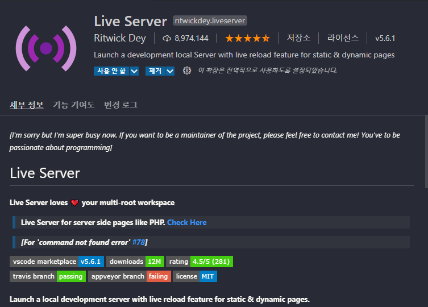Viewport: 428px width, 307px height.
Task: Click the Live Server extension logo
Action: [46, 48]
